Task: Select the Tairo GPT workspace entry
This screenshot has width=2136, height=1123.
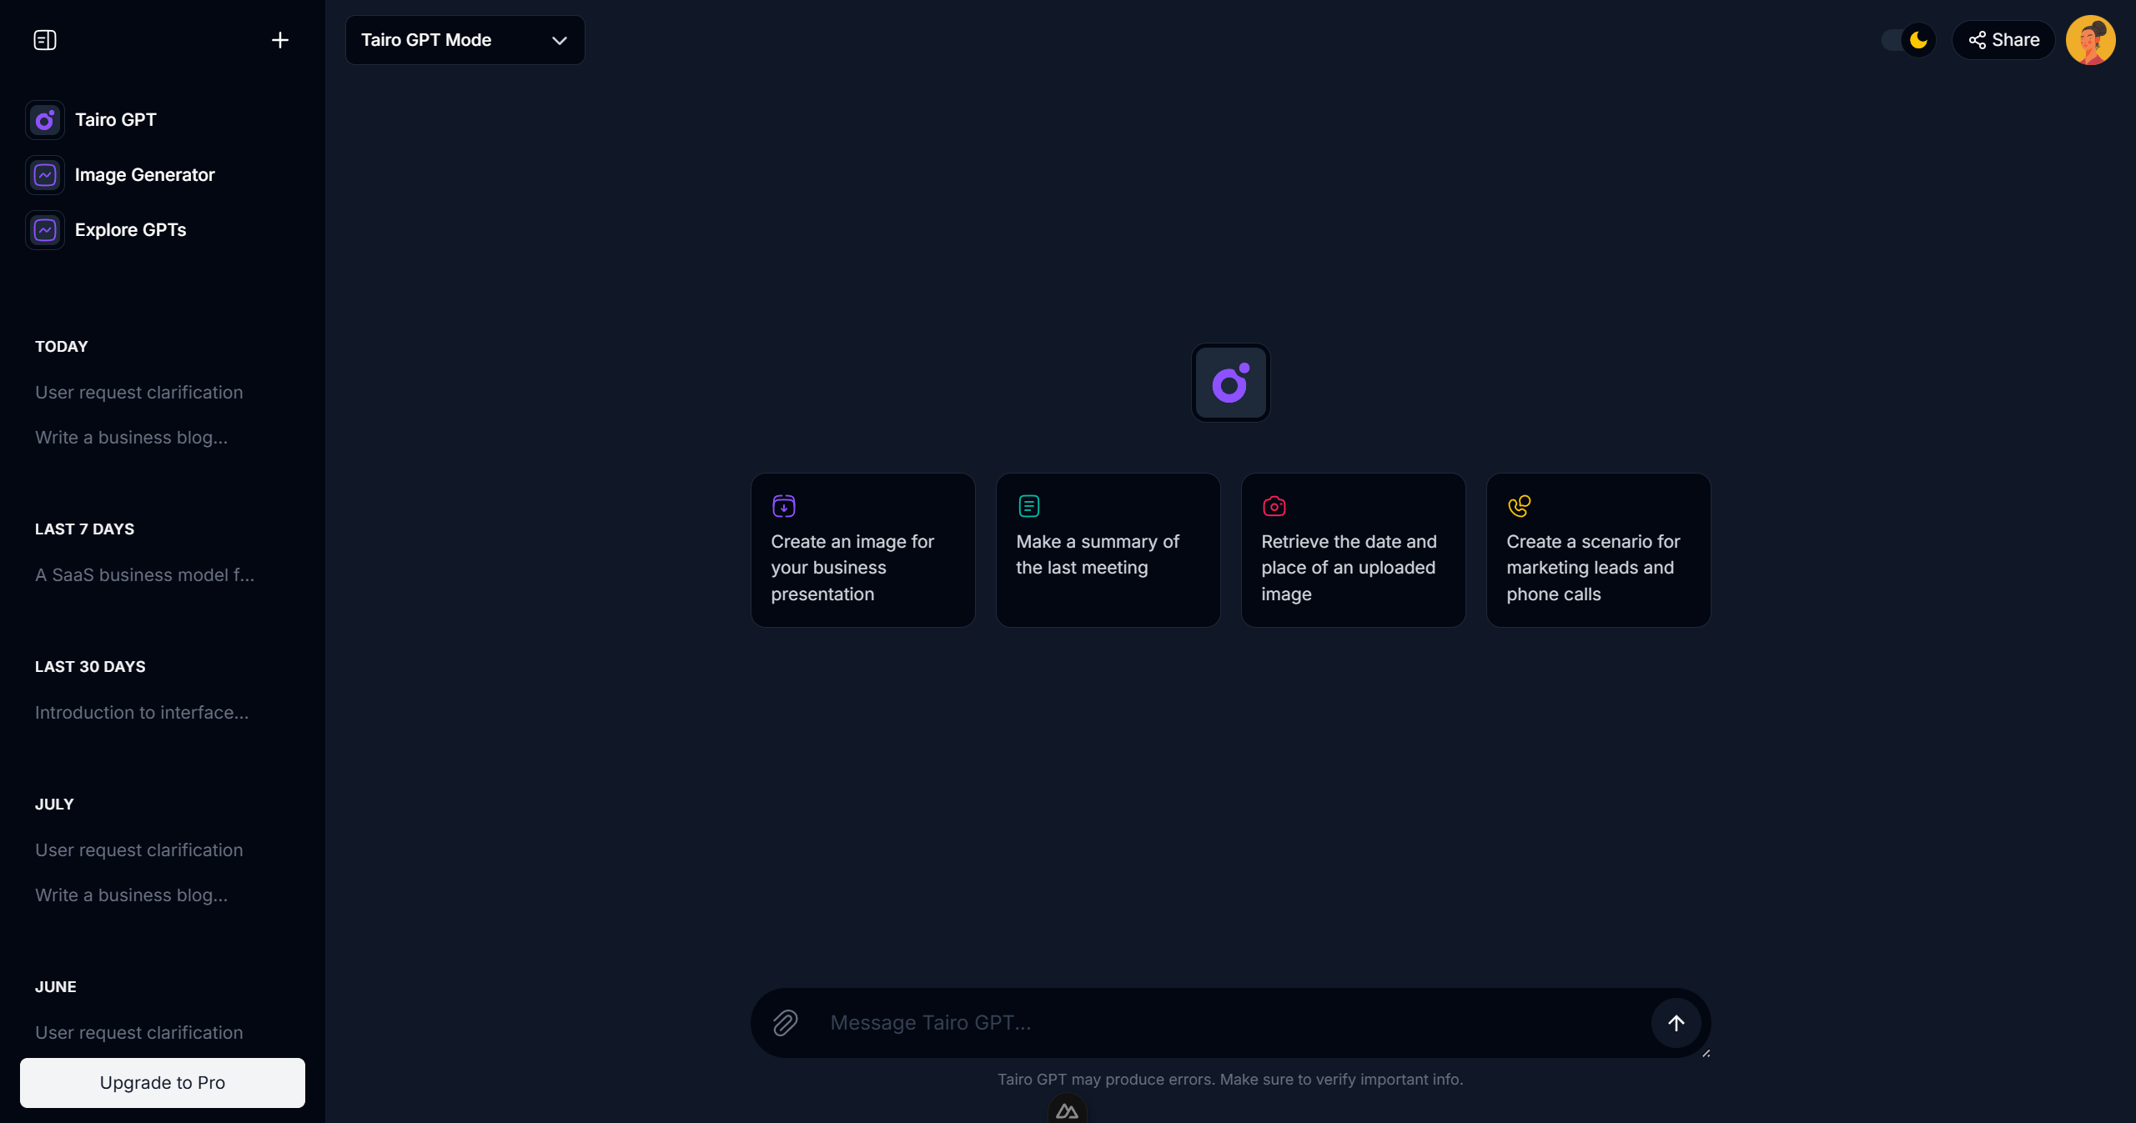Action: [x=114, y=119]
